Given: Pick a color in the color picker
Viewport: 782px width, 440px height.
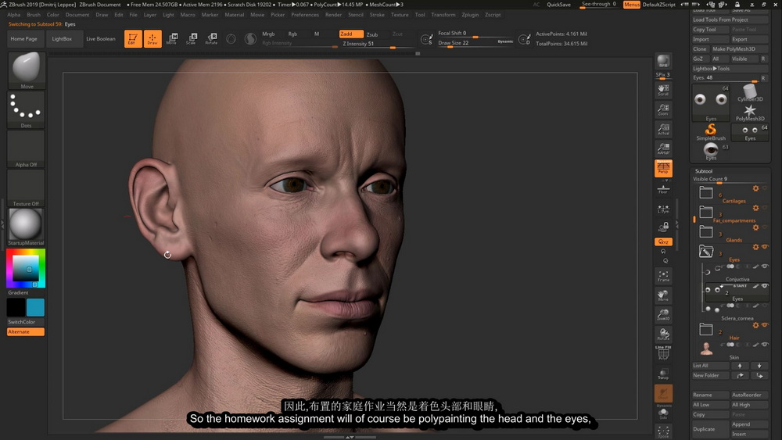Looking at the screenshot, I should pos(26,269).
